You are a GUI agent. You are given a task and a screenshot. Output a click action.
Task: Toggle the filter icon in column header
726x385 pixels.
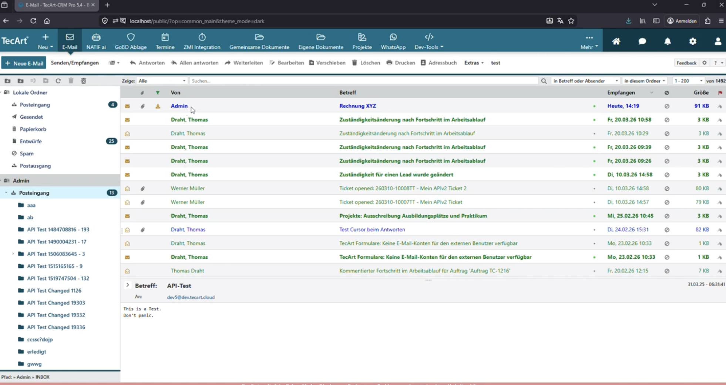tap(158, 93)
